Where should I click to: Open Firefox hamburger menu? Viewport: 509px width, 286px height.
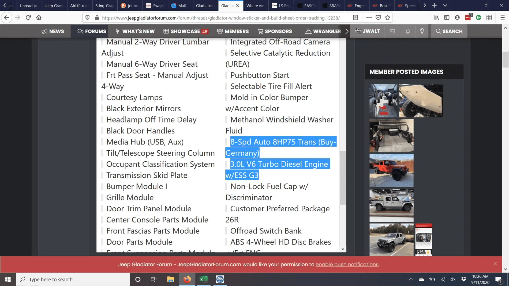pos(503,18)
